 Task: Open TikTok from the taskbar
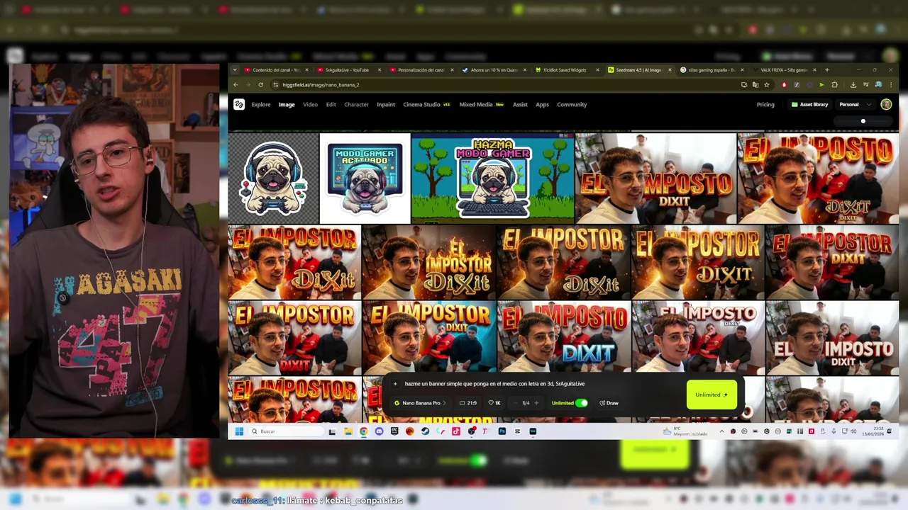coord(456,431)
